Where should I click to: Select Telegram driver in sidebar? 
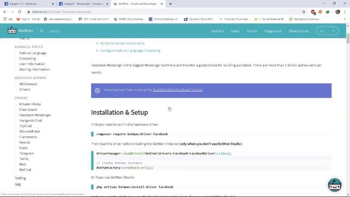[x=26, y=153]
